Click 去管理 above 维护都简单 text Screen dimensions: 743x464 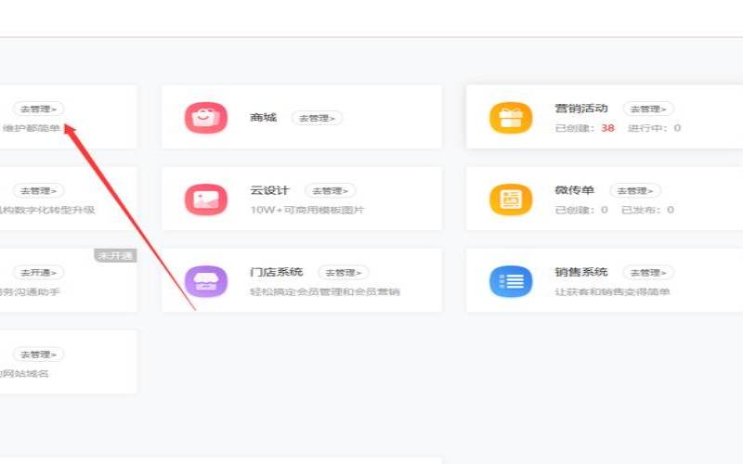point(38,109)
